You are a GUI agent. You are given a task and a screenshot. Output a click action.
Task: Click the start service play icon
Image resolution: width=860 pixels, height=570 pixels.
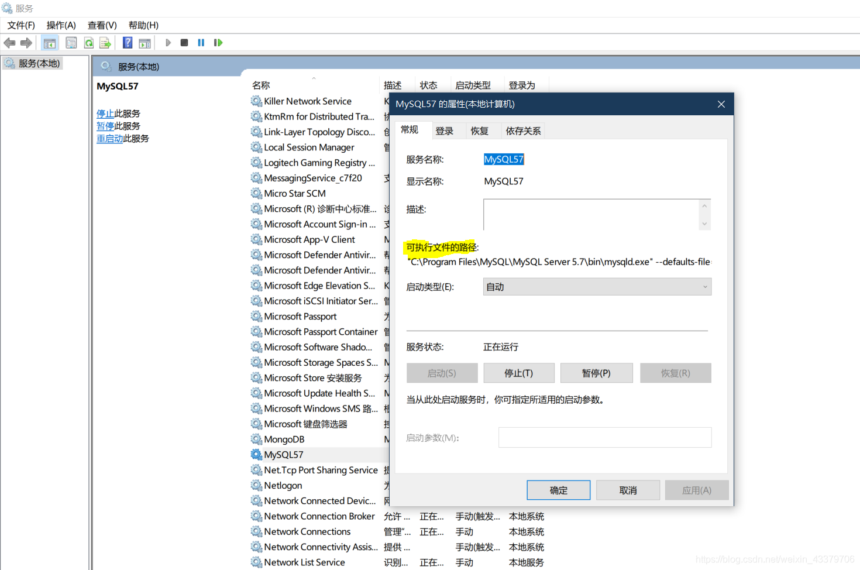tap(168, 43)
